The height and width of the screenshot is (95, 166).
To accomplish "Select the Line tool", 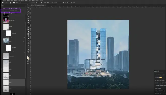I will [x=28, y=47].
